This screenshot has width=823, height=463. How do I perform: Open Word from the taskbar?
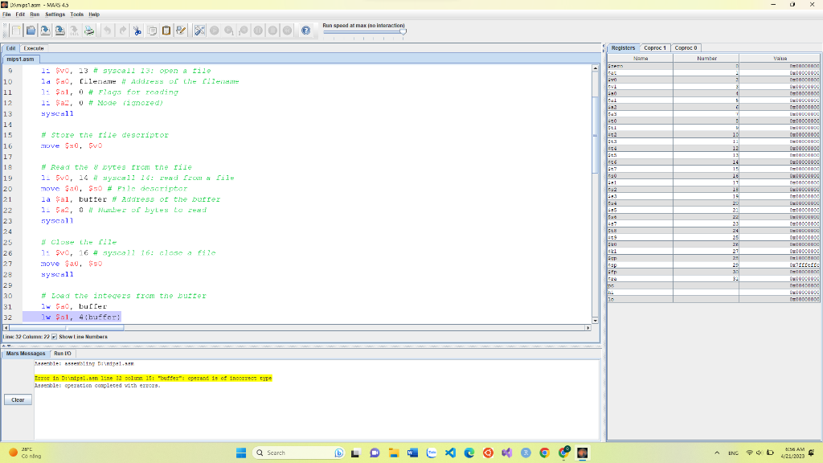tap(412, 453)
